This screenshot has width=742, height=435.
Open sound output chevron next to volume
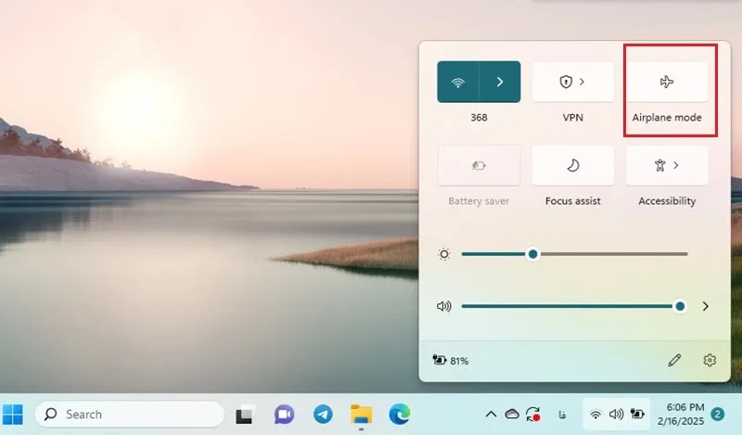pos(706,306)
